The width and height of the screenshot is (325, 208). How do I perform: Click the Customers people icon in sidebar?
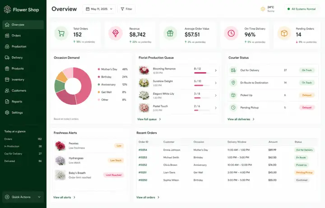tap(7, 91)
